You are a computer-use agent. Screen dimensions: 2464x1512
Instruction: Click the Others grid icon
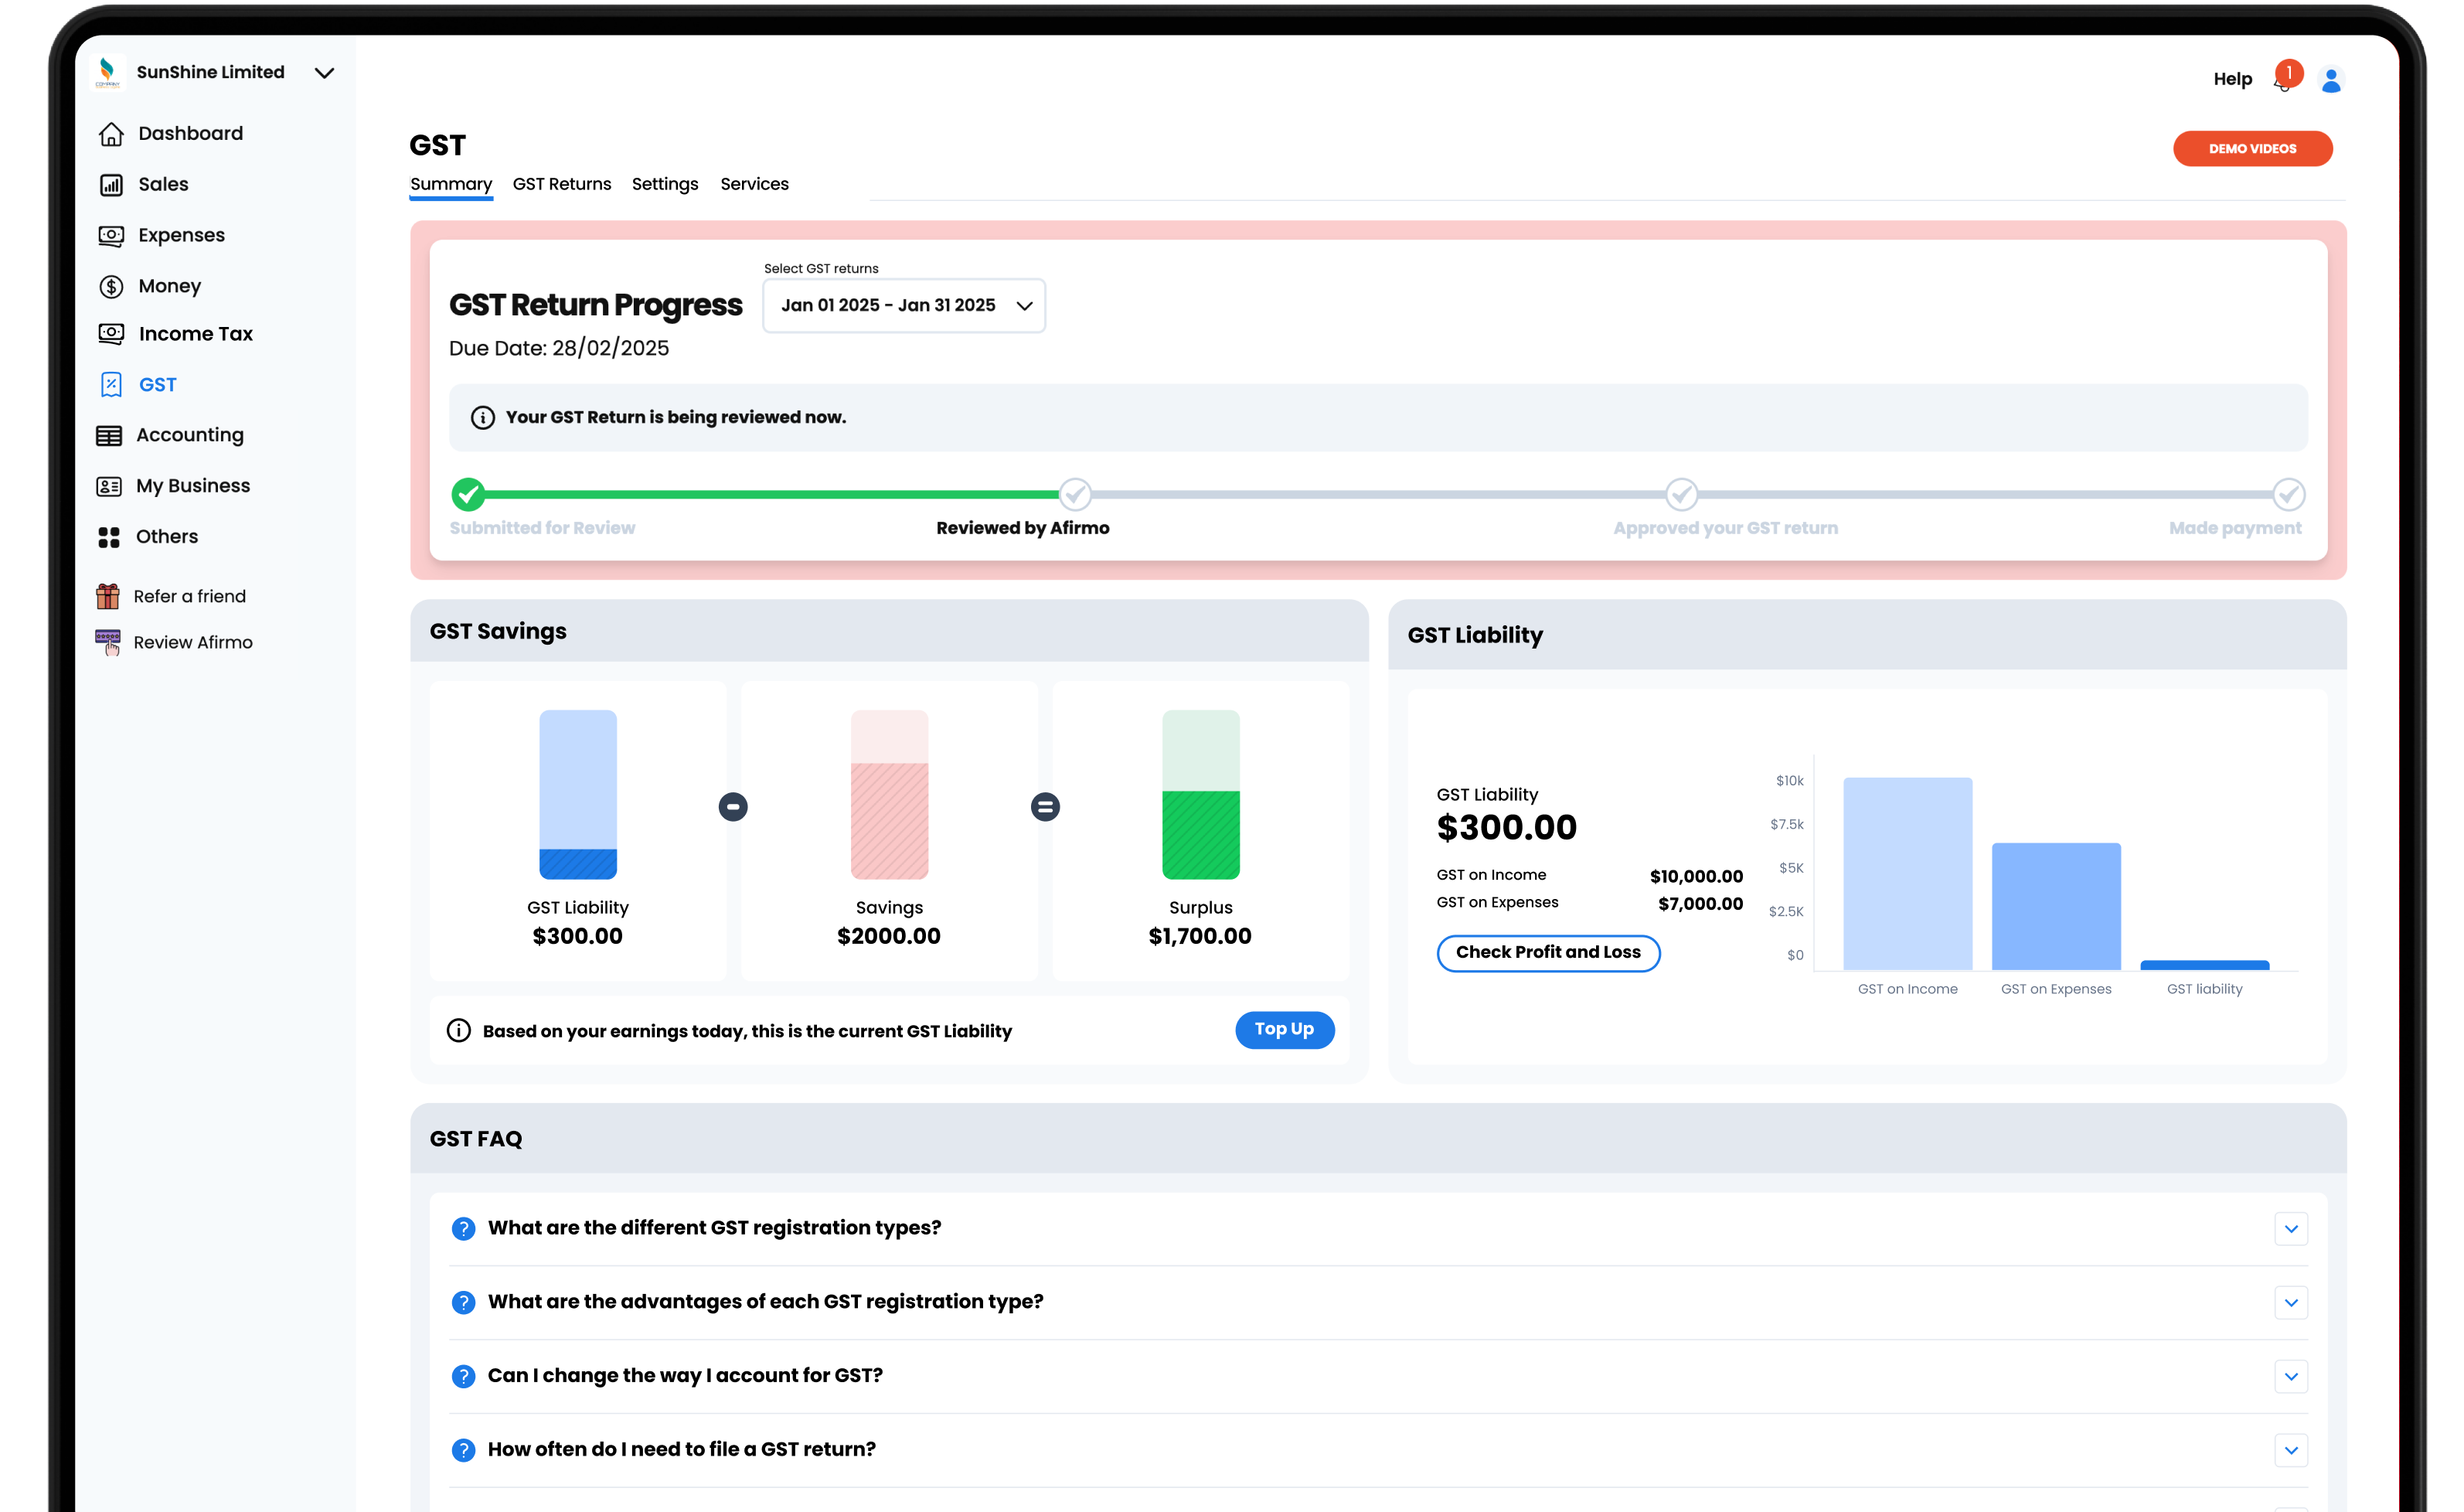(109, 538)
